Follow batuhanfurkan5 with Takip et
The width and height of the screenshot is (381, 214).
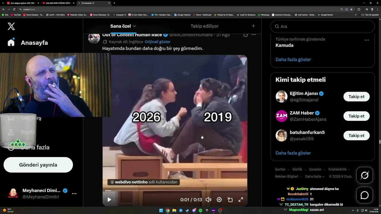(357, 136)
